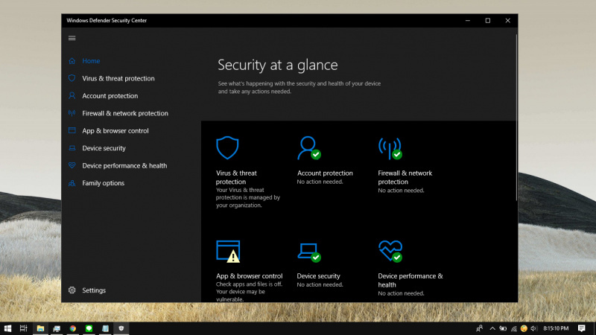The height and width of the screenshot is (335, 596).
Task: Go to Home in sidebar
Action: [91, 61]
